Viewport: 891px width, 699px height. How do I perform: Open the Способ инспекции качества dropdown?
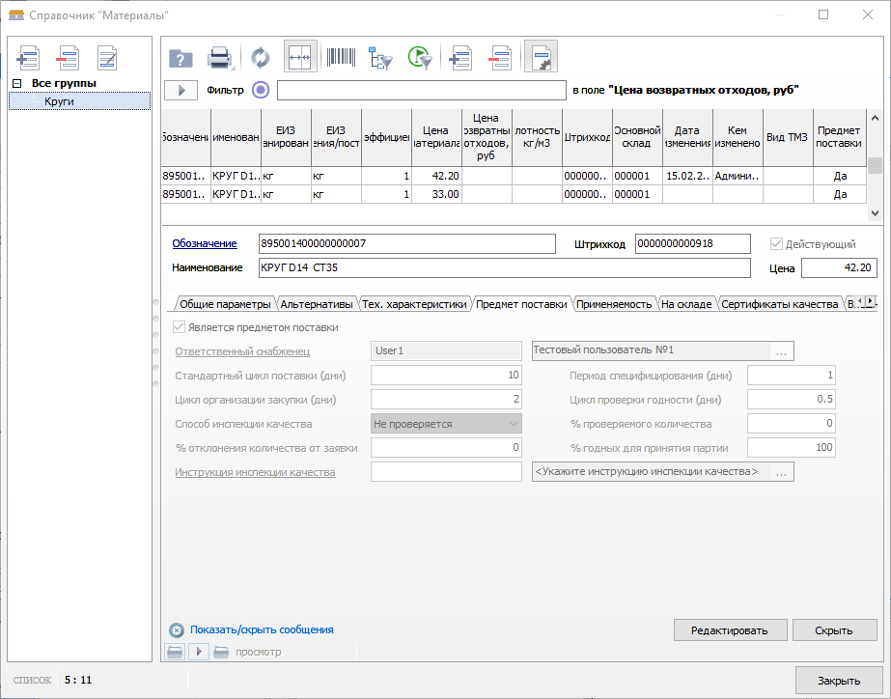pos(512,423)
